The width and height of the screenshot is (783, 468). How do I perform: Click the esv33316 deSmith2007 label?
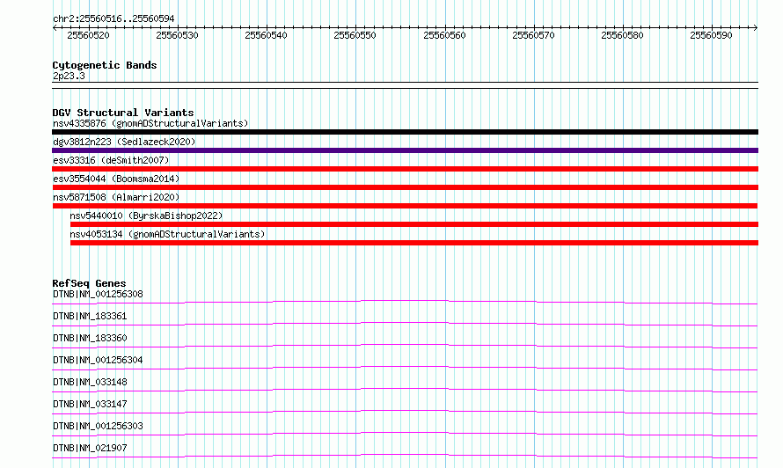(x=111, y=160)
